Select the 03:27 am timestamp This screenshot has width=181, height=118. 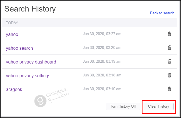click(x=102, y=34)
